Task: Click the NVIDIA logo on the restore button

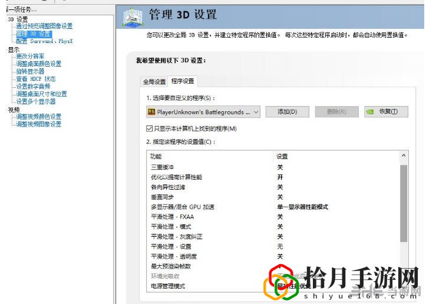Action: point(370,112)
